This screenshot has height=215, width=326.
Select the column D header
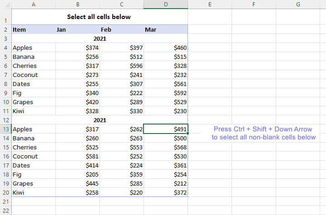165,5
